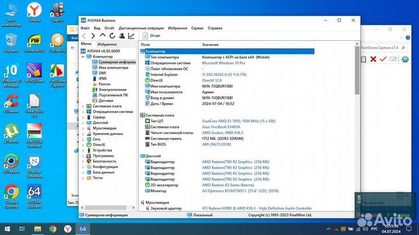Switch to the Избранное tab
Image resolution: width=419 pixels, height=235 pixels.
(x=107, y=44)
